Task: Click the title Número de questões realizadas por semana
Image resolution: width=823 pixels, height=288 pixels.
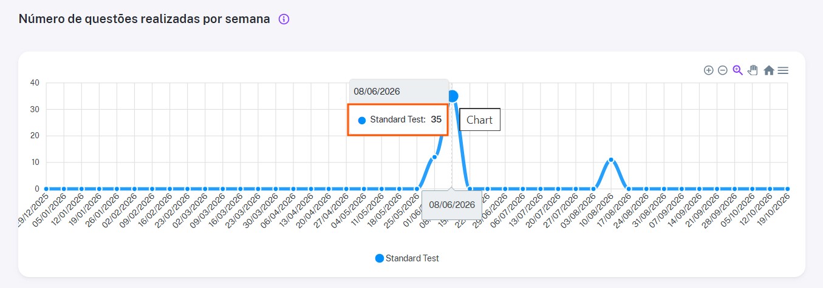Action: [145, 19]
